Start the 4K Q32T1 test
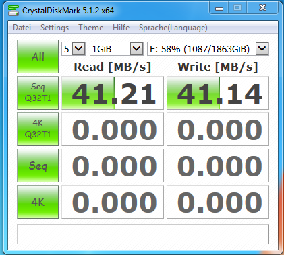284x255 pixels. coord(38,129)
